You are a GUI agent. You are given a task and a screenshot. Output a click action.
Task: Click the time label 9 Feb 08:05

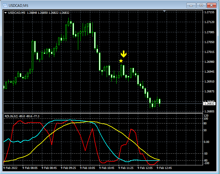[30, 168]
